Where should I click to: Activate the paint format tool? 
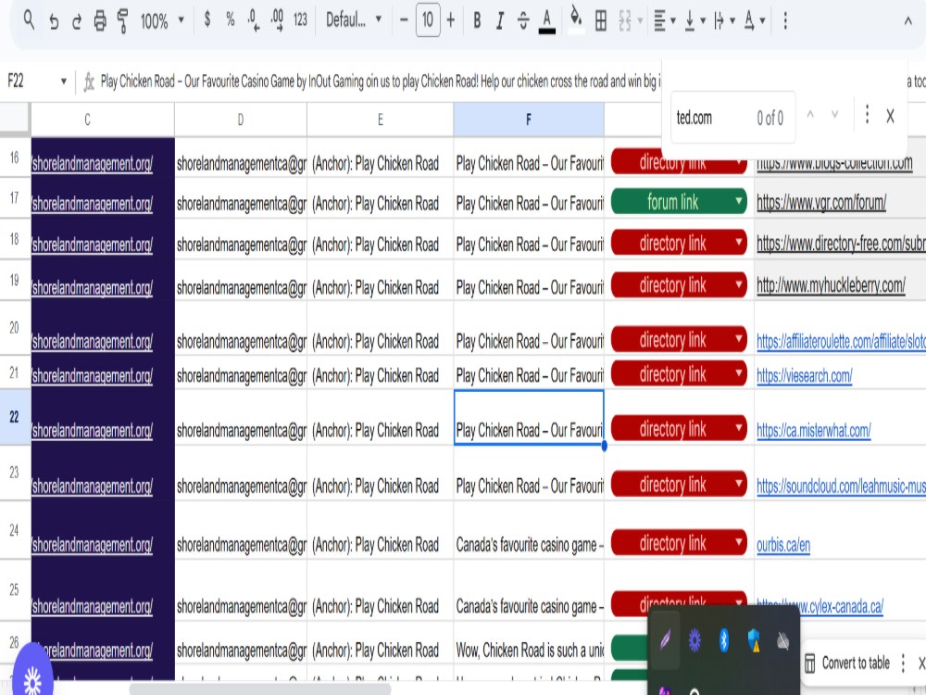coord(123,21)
